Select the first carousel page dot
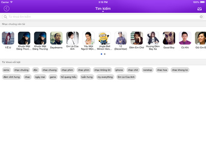Viewport: 206px width, 154px height. (101, 54)
